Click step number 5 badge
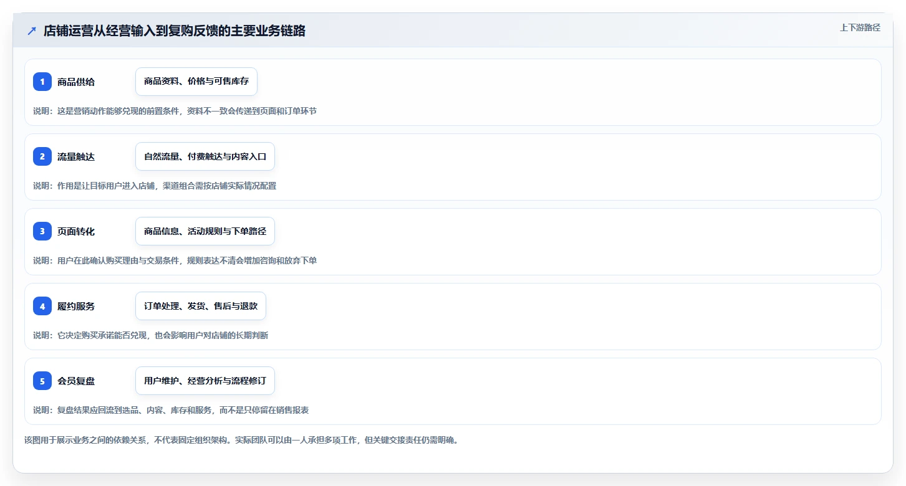This screenshot has height=486, width=906. point(42,381)
